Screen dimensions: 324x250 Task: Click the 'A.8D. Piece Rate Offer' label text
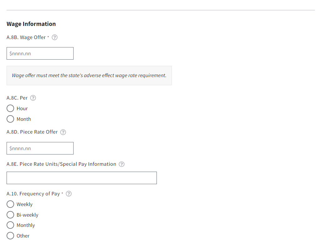click(32, 132)
